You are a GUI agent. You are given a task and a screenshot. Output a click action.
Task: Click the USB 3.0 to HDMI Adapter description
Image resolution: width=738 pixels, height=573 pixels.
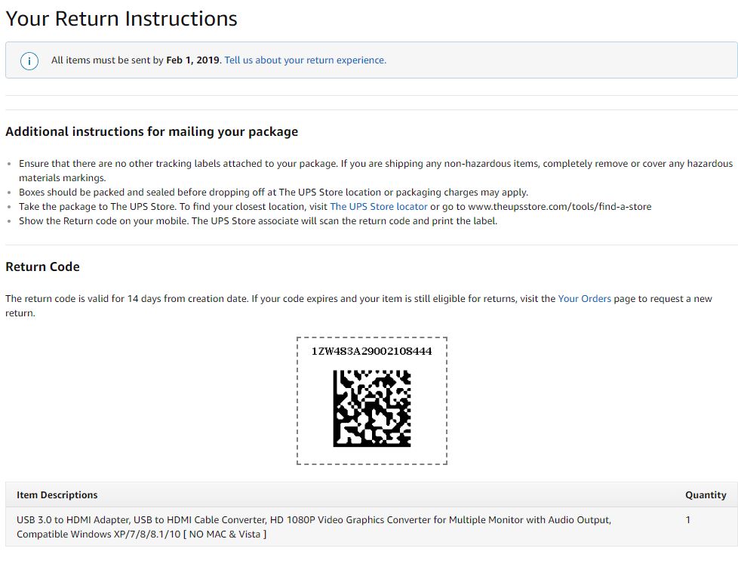[313, 527]
